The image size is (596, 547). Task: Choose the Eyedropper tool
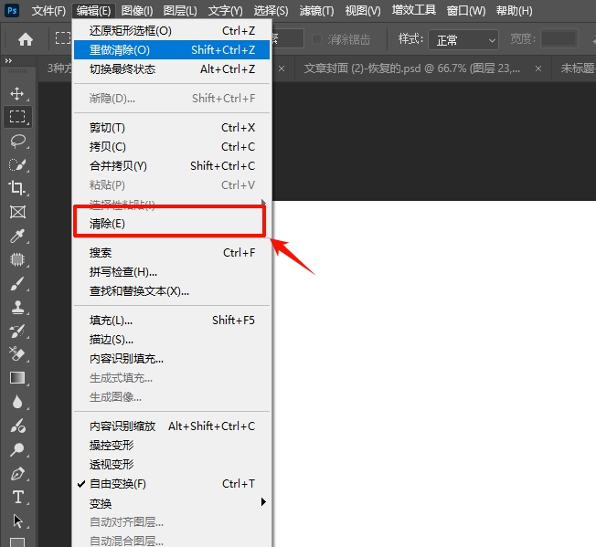click(17, 236)
